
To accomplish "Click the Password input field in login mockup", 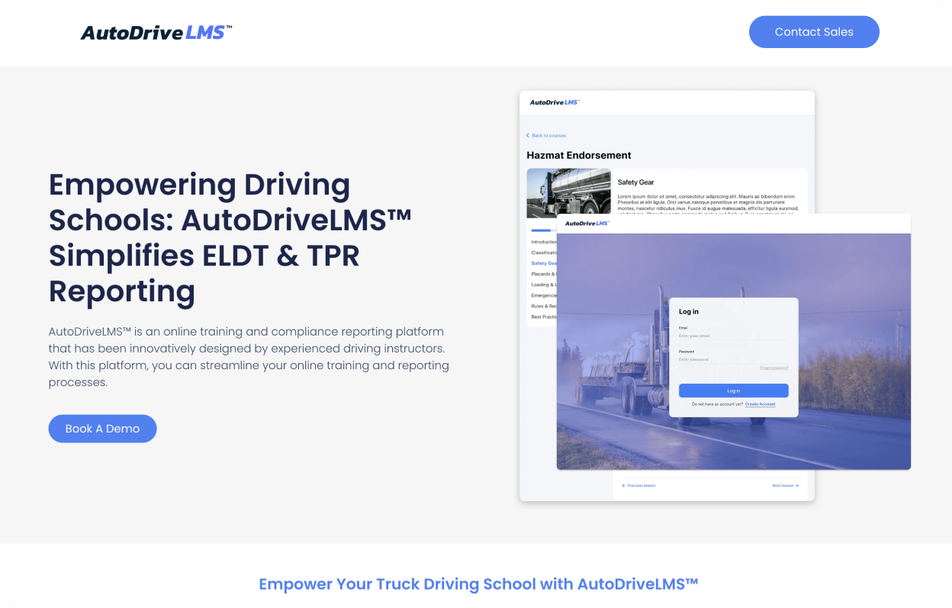I will coord(733,359).
